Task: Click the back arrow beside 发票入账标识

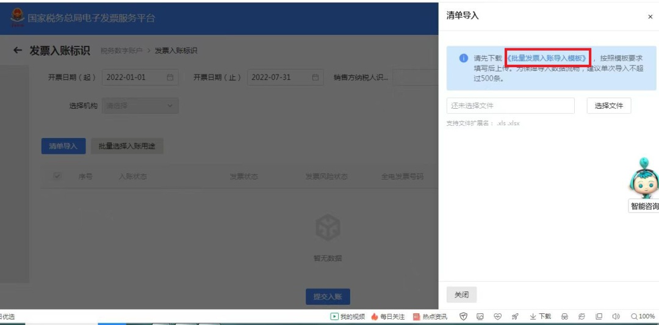Action: (18, 51)
